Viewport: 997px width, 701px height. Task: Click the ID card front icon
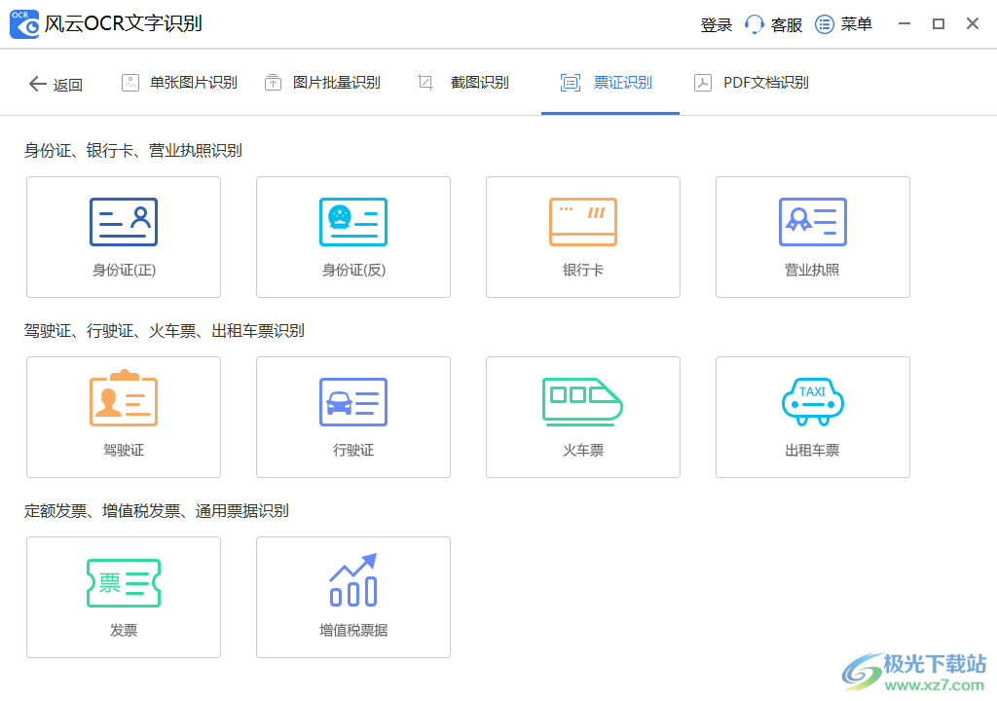(124, 222)
